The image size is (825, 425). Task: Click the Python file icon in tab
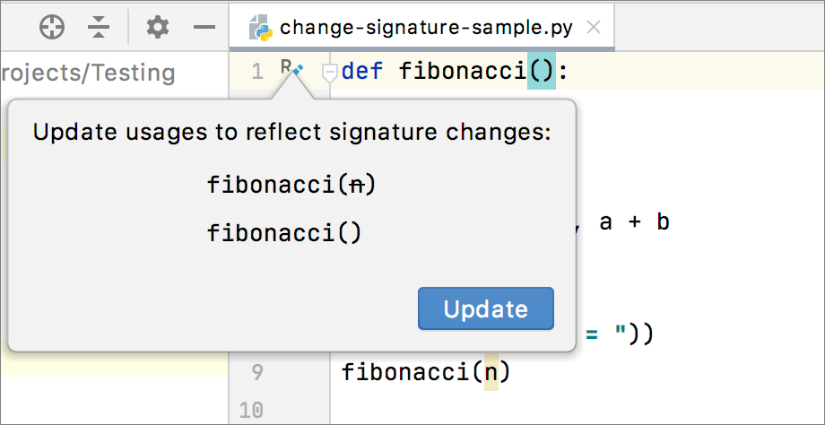(260, 27)
